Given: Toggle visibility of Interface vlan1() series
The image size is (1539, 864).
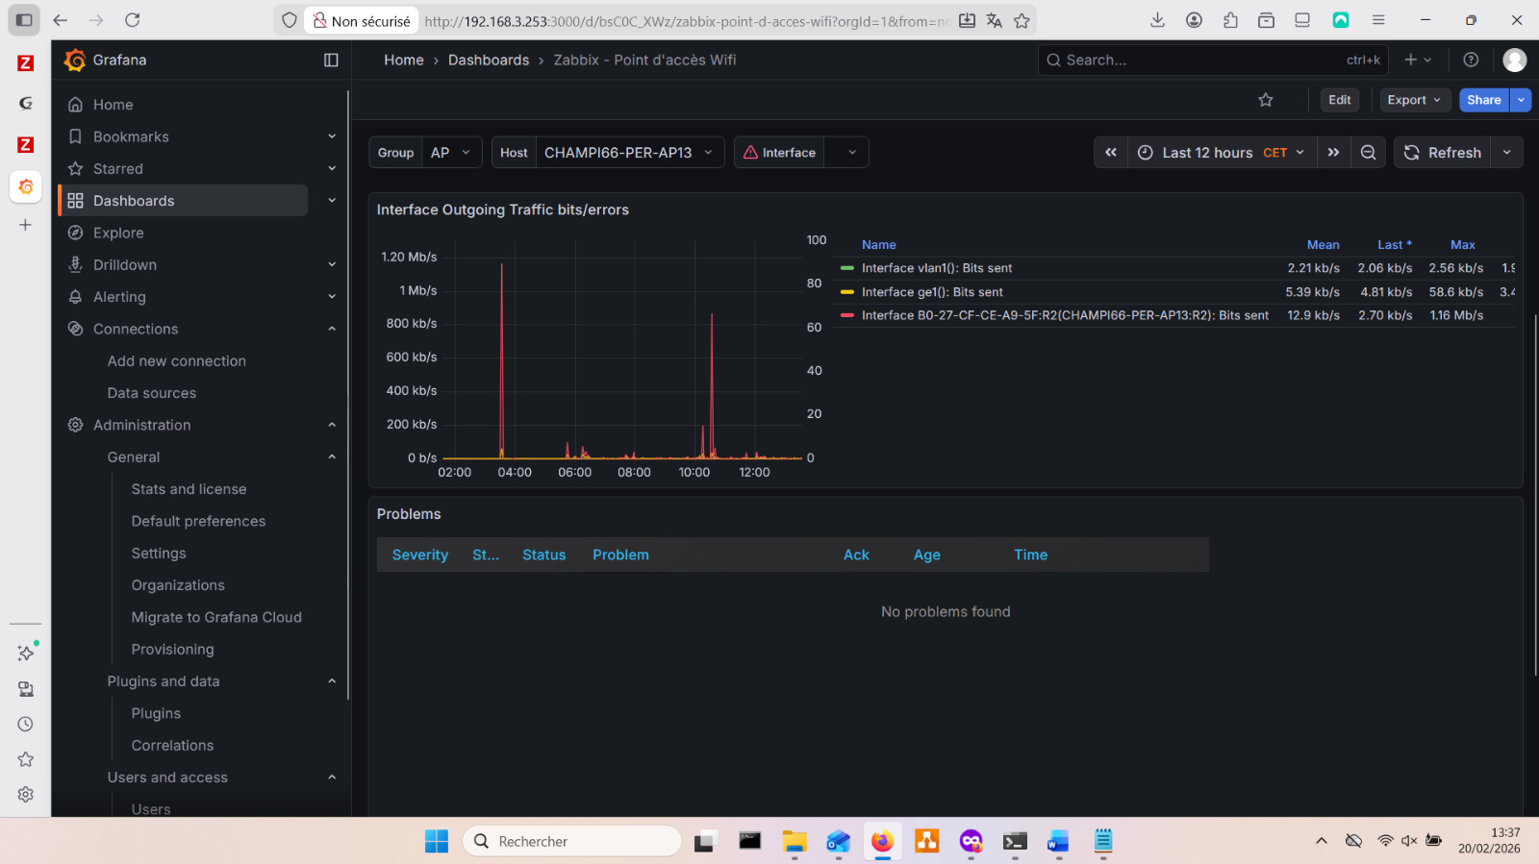Looking at the screenshot, I should pos(937,268).
